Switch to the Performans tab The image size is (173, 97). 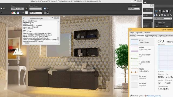point(140,36)
